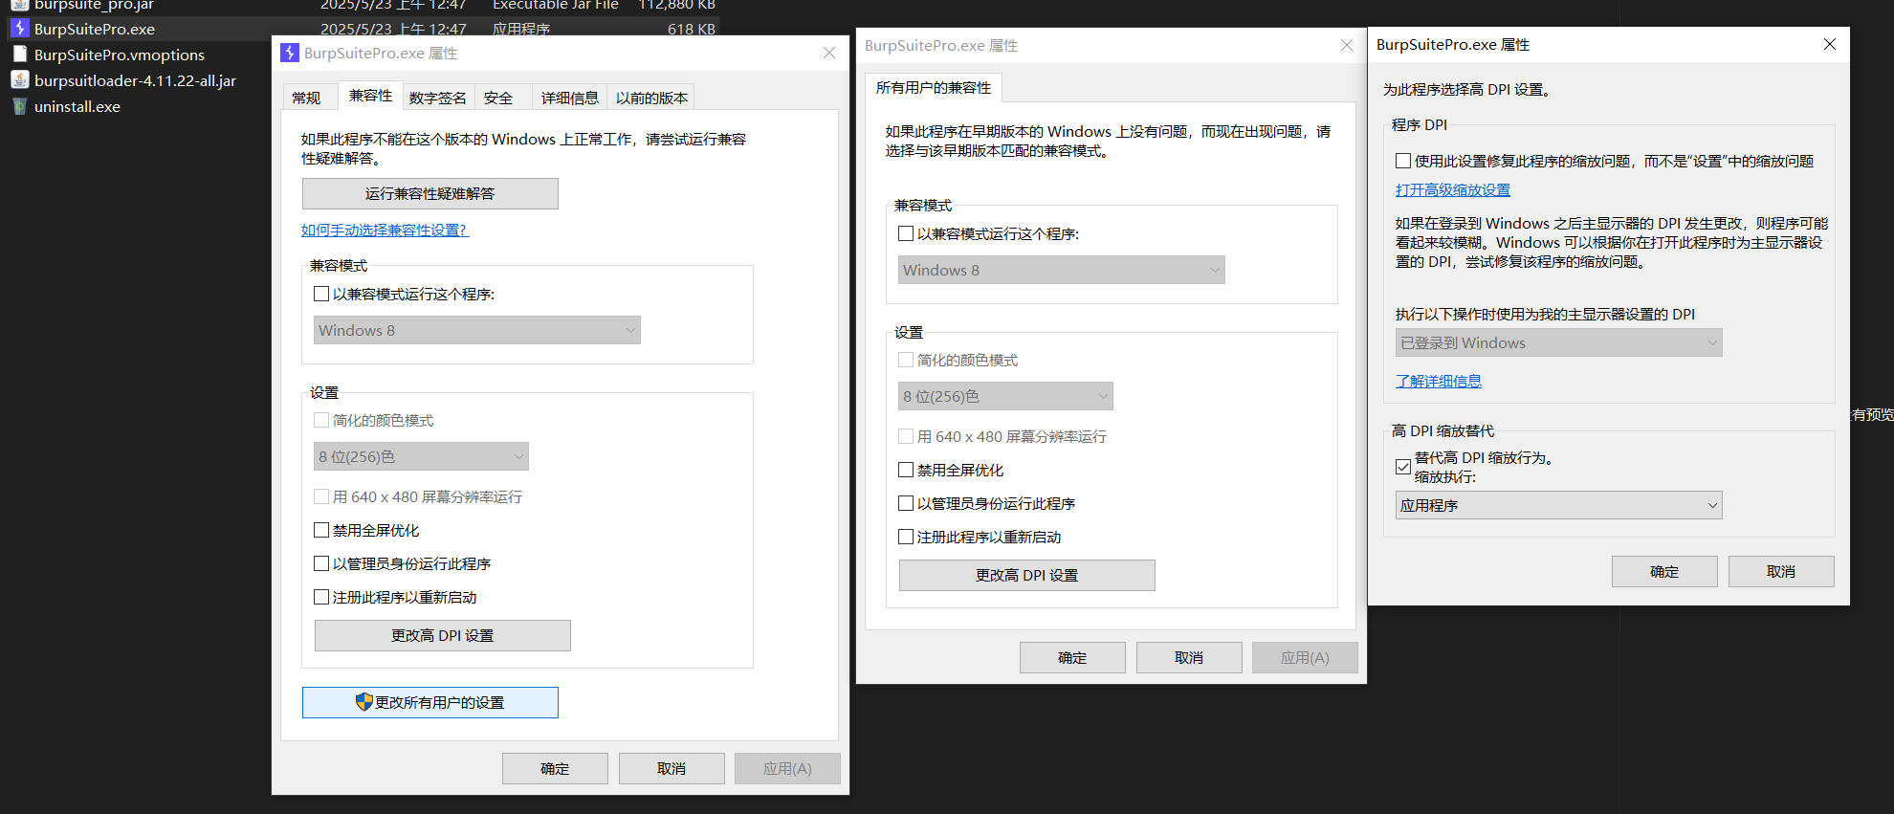Screen dimensions: 1894x814
Task: Click the BurpSuitePro.vmoptions file icon
Action: (19, 55)
